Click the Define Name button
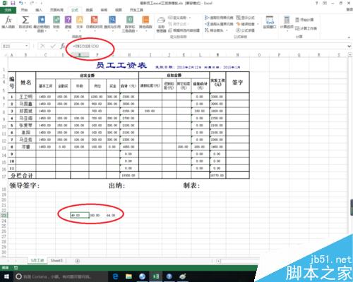 click(179, 18)
